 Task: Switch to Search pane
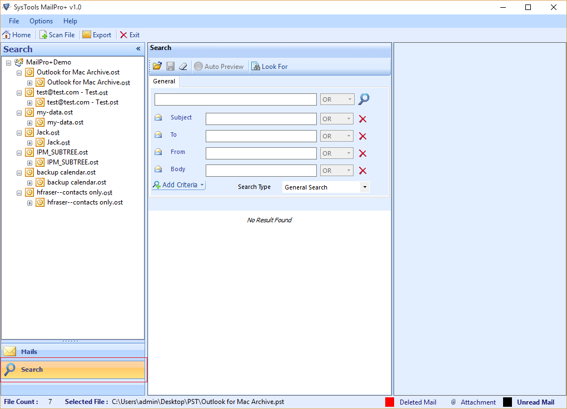tap(73, 370)
